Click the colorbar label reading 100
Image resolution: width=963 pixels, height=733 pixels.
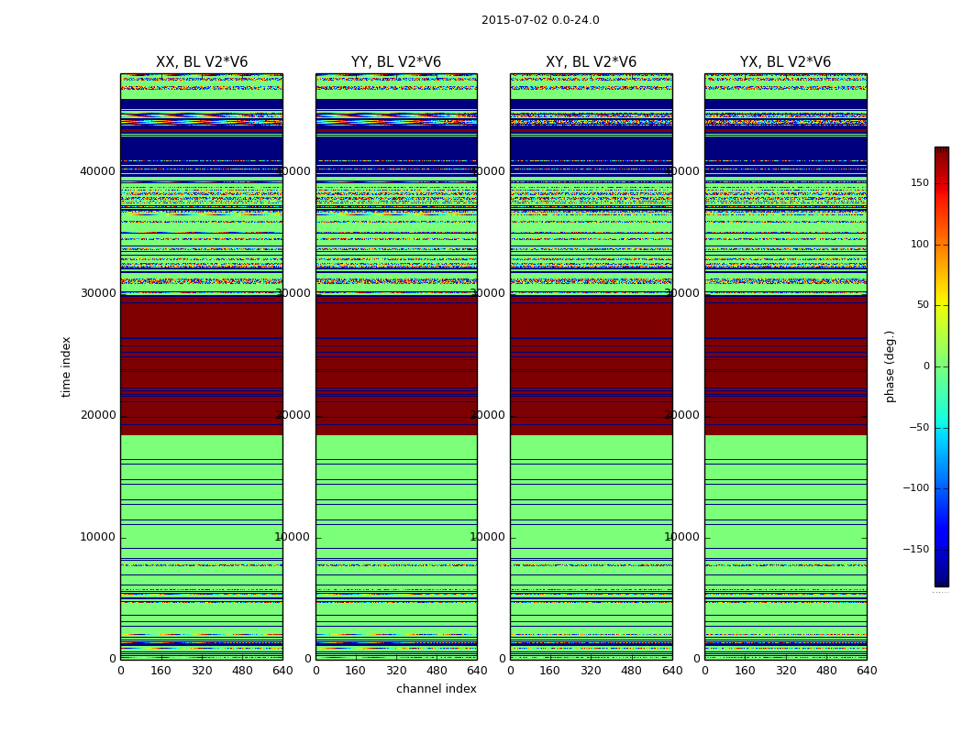click(x=919, y=244)
